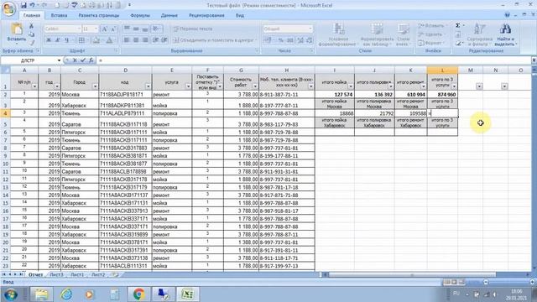Expand the Name Box function list dropdown
This screenshot has height=302, width=537.
(x=60, y=60)
